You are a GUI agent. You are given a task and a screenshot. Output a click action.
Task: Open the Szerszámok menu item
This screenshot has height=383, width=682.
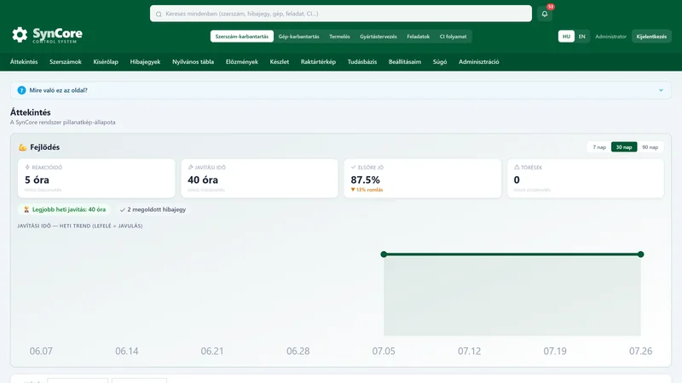coord(66,61)
